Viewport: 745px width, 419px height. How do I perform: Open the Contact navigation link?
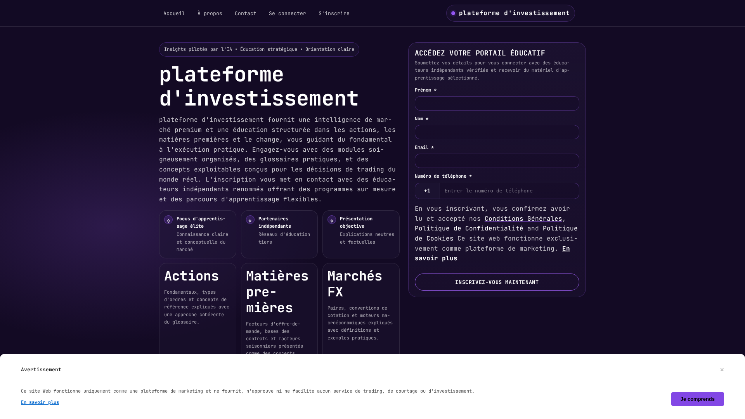pyautogui.click(x=246, y=14)
